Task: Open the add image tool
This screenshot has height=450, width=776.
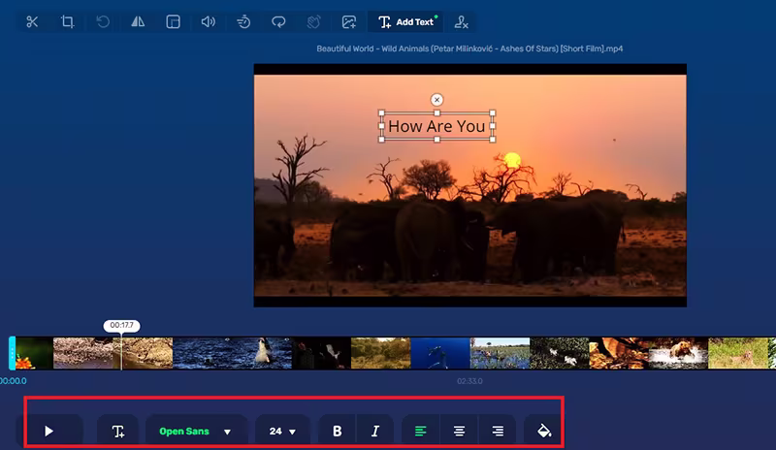Action: click(349, 21)
